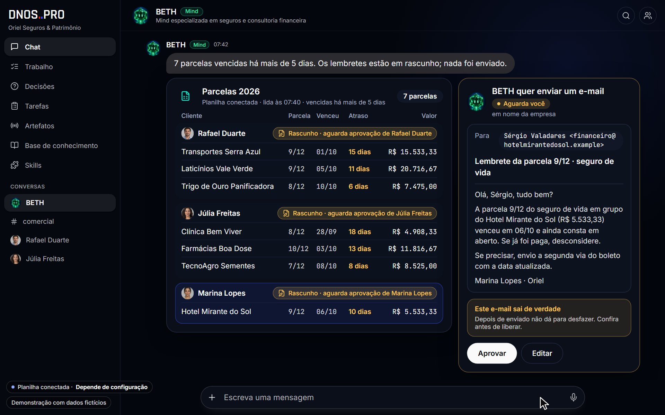Click the plus attachment icon

[212, 397]
